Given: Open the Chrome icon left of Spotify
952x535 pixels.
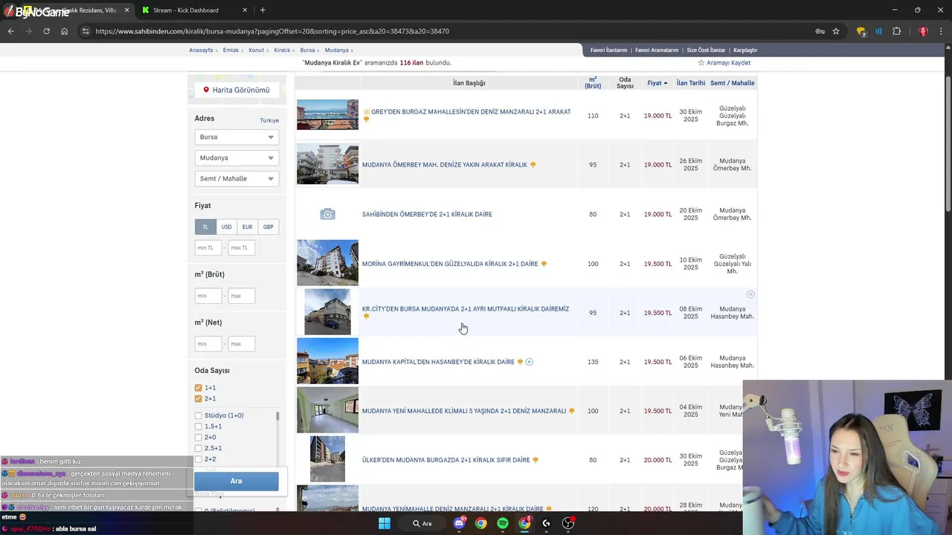Looking at the screenshot, I should [x=481, y=523].
